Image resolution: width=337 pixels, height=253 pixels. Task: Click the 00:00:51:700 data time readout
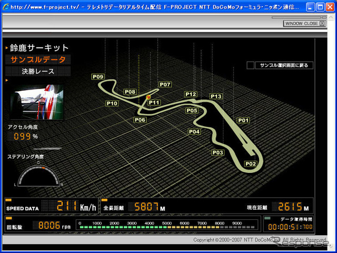290,227
